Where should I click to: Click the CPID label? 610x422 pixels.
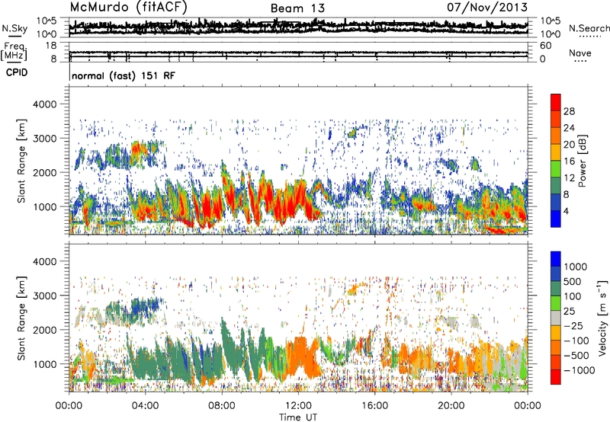tap(17, 72)
